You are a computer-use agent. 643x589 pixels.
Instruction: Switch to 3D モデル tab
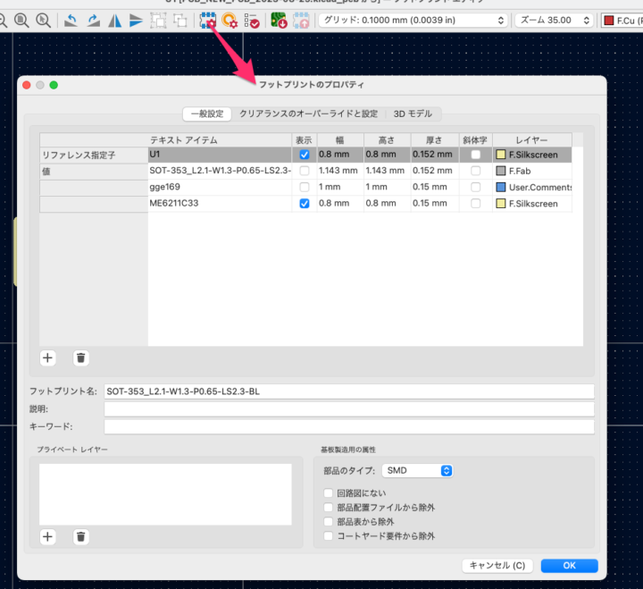[413, 114]
